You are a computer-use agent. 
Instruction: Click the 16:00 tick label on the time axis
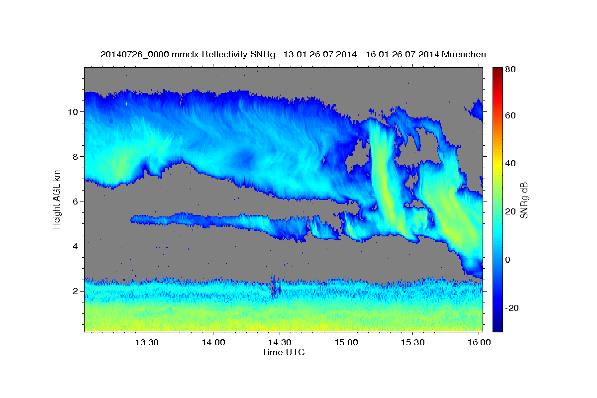479,342
